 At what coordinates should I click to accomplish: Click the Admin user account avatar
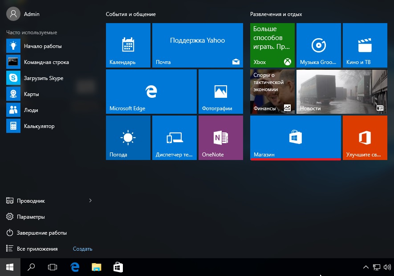coord(13,14)
